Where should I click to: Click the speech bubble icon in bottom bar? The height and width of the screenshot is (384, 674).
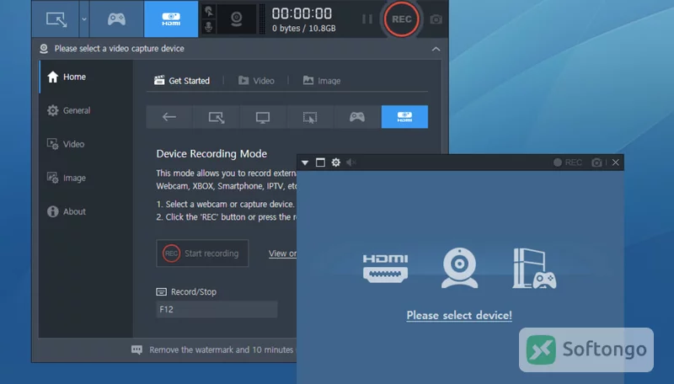[136, 349]
